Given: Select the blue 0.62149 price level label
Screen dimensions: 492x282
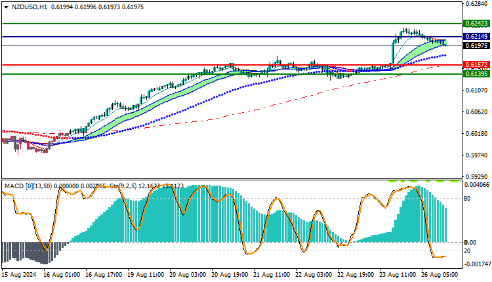Looking at the screenshot, I should pyautogui.click(x=477, y=37).
